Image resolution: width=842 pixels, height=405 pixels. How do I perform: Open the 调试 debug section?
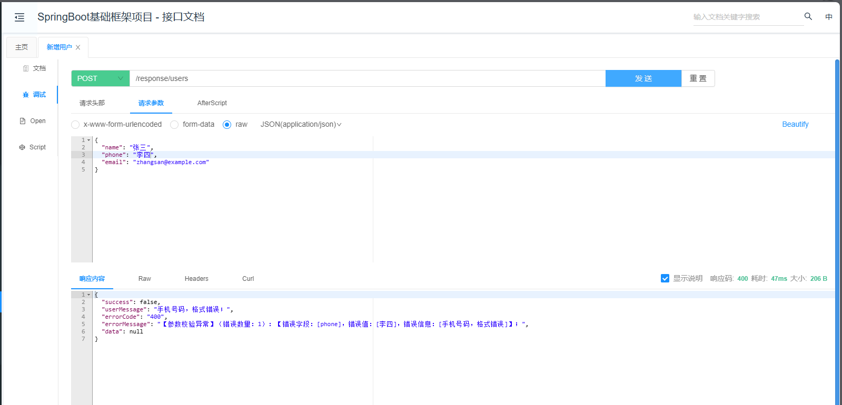[34, 95]
